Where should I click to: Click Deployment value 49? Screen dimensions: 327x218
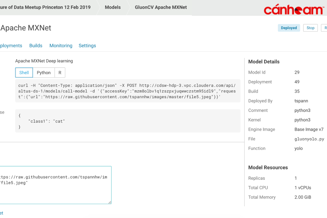click(297, 82)
